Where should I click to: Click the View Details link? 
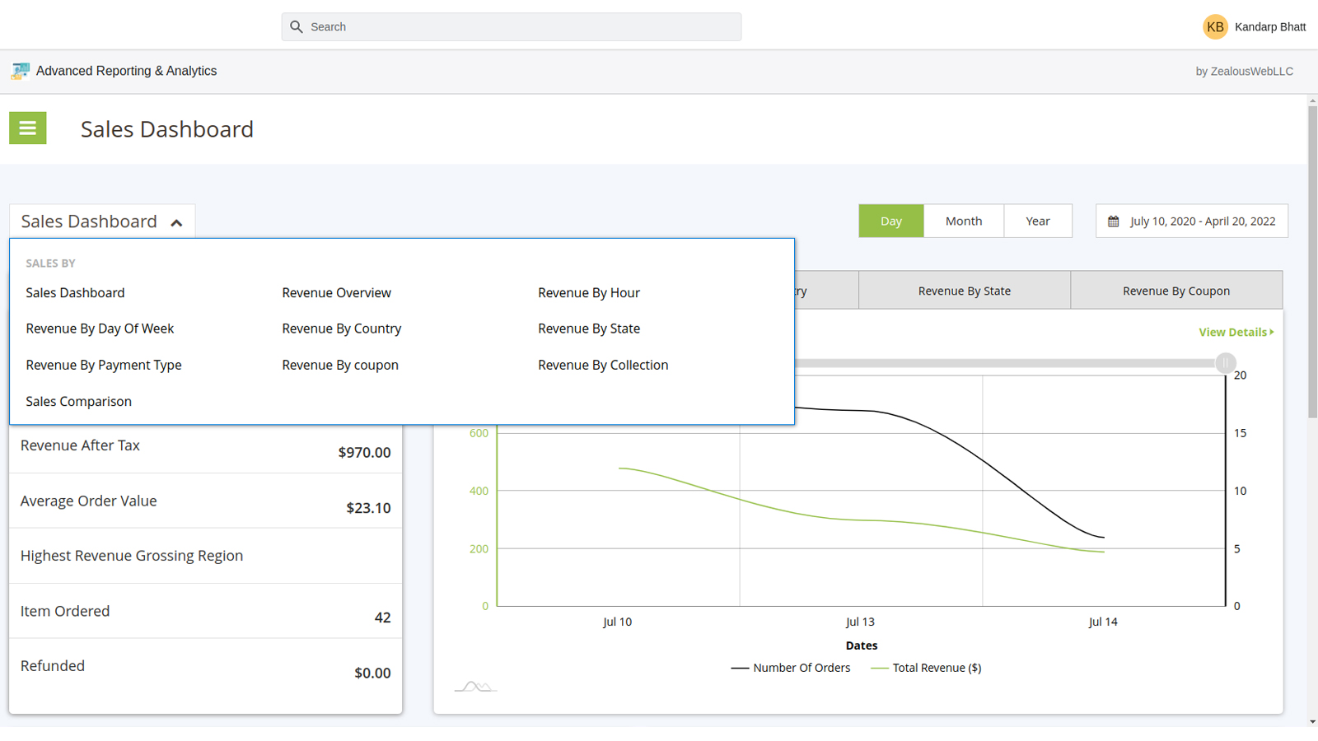pyautogui.click(x=1235, y=333)
